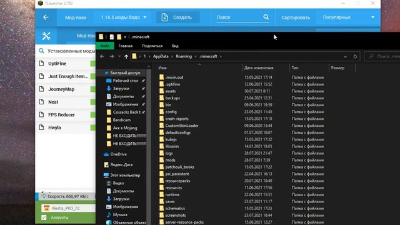Click the OneDrive cloud icon
400x225 pixels.
[106, 154]
